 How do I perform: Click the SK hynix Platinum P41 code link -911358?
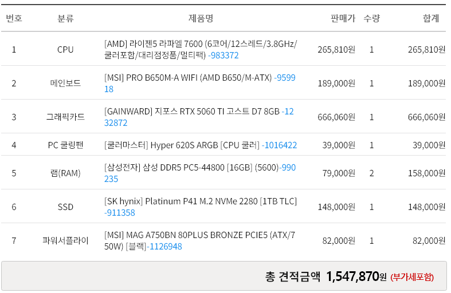point(120,213)
